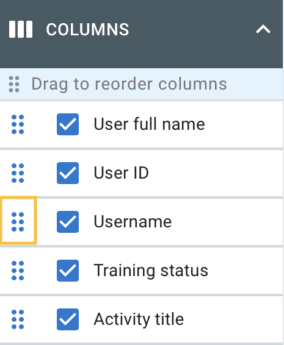Hide the Activity title column via checkbox

pos(68,319)
